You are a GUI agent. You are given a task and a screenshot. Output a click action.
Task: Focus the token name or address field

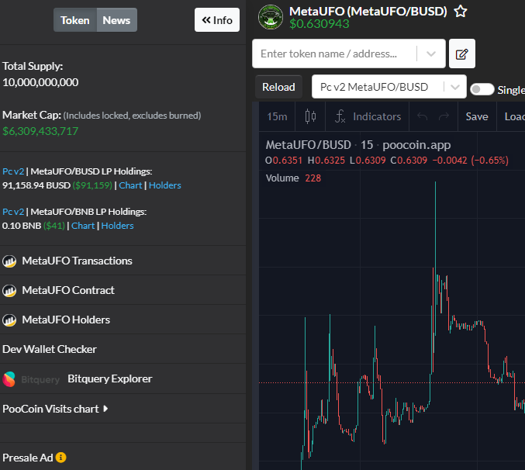(x=335, y=54)
